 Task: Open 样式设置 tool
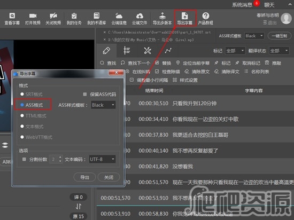pos(185,80)
